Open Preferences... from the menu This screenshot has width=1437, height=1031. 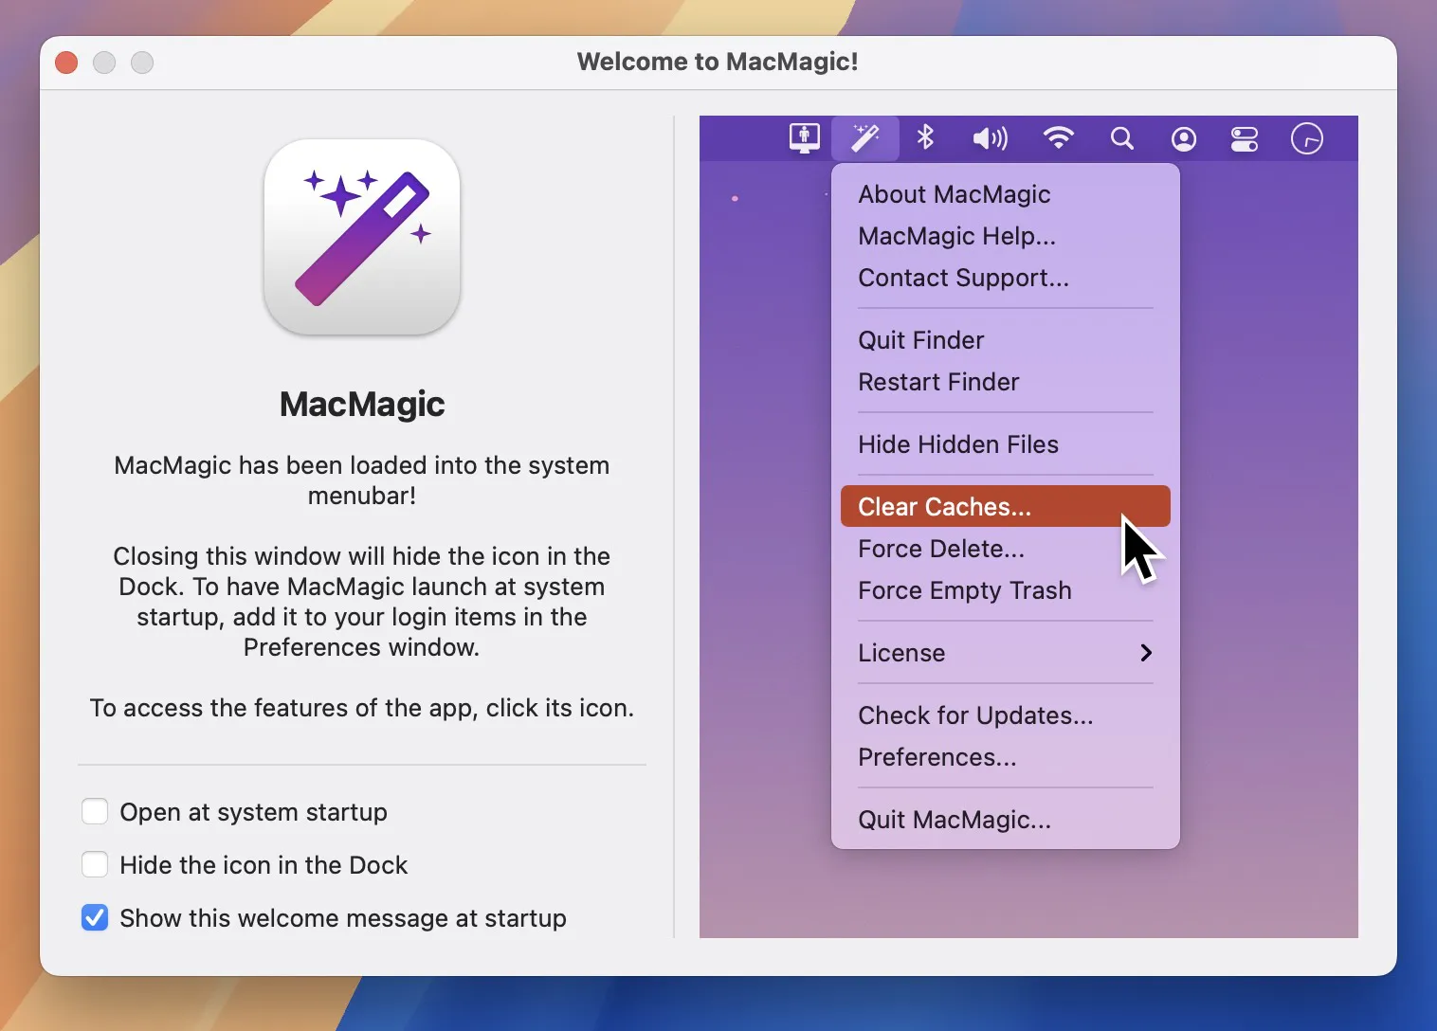(1005, 757)
